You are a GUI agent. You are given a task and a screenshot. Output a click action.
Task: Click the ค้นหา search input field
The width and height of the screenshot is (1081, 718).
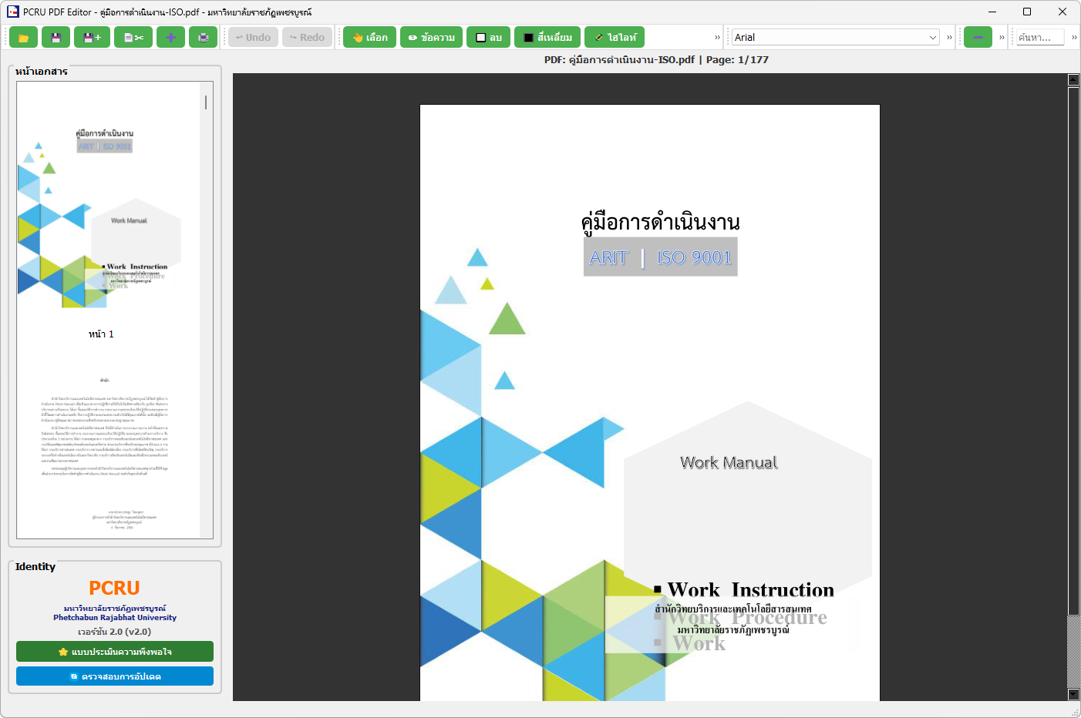pos(1039,37)
